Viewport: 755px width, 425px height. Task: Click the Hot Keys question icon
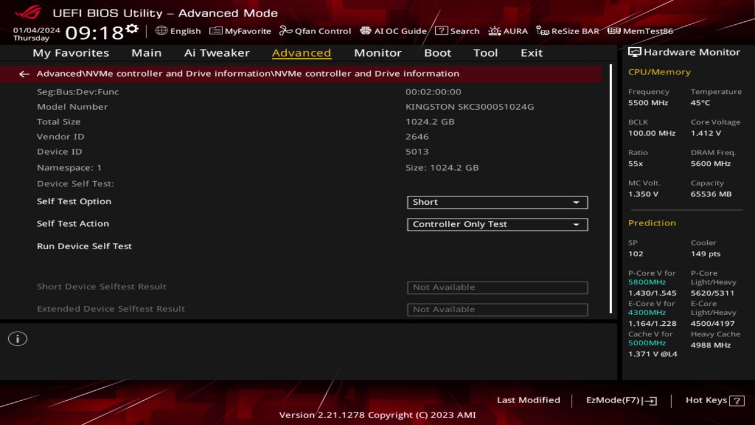737,401
